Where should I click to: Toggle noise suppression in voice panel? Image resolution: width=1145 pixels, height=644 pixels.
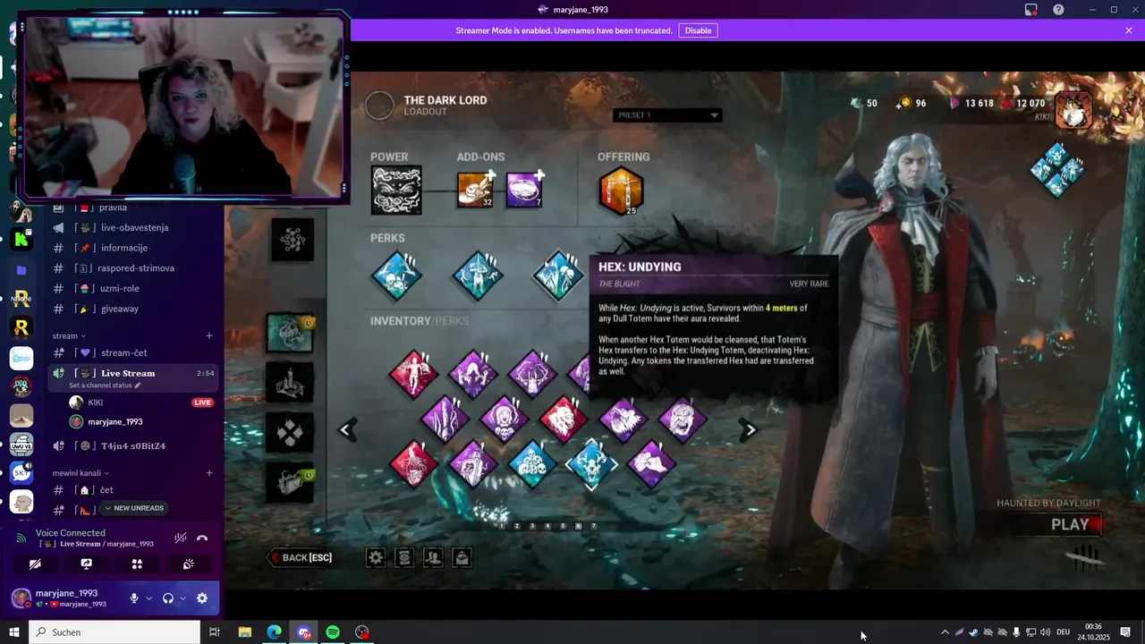coord(181,538)
